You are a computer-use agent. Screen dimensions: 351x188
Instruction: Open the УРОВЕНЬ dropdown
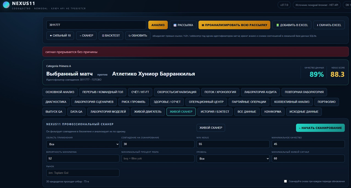point(233,158)
